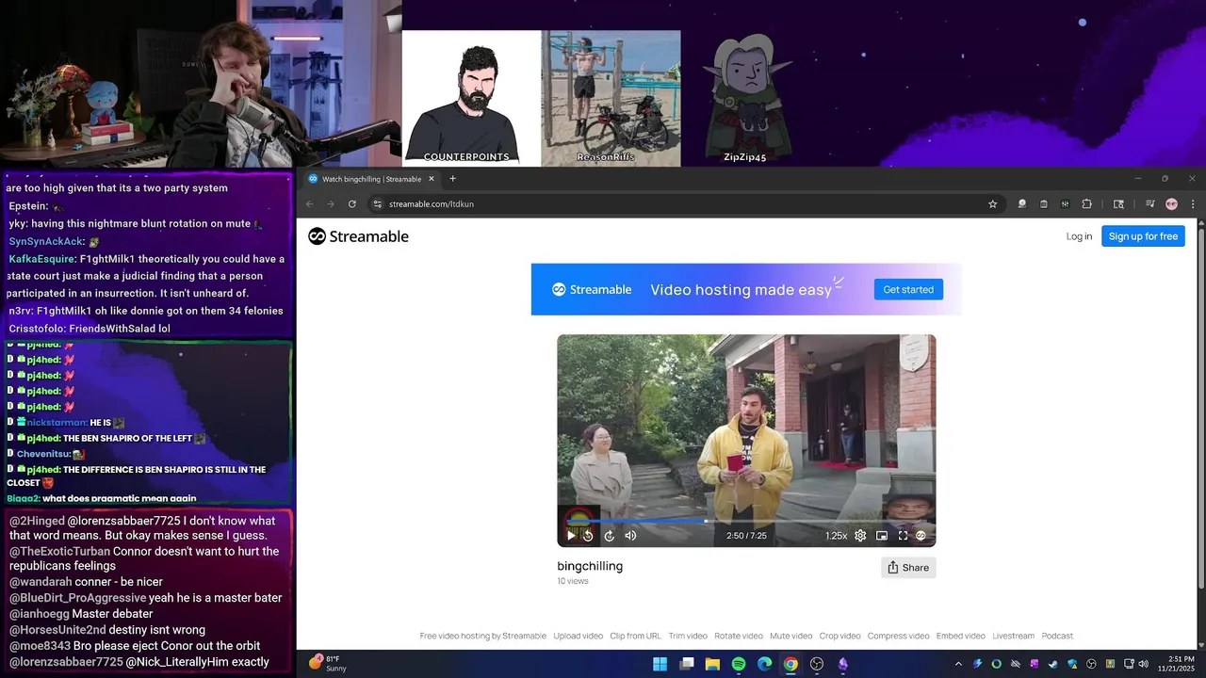1206x678 pixels.
Task: Open the tab search icon in Chrome toolbar
Action: [1118, 204]
